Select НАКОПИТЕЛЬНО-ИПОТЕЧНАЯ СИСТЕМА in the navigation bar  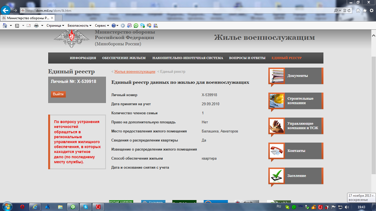(187, 58)
